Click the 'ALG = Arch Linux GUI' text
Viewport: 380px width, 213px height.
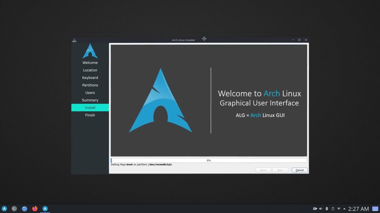point(260,115)
